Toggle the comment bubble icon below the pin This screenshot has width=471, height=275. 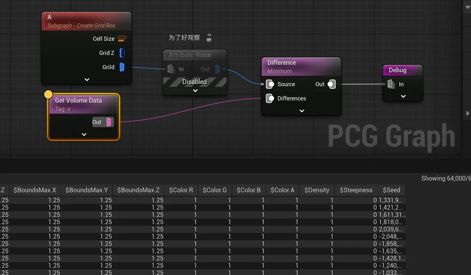pos(209,40)
